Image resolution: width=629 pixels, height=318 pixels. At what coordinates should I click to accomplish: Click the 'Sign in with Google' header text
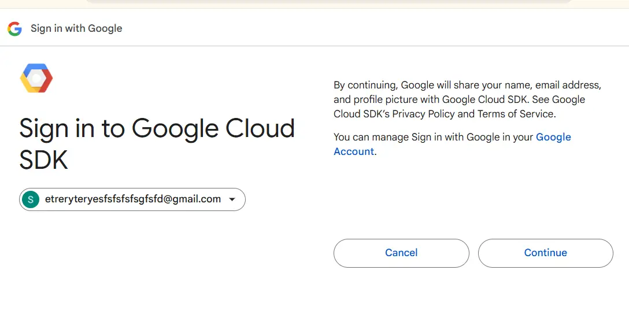point(76,28)
